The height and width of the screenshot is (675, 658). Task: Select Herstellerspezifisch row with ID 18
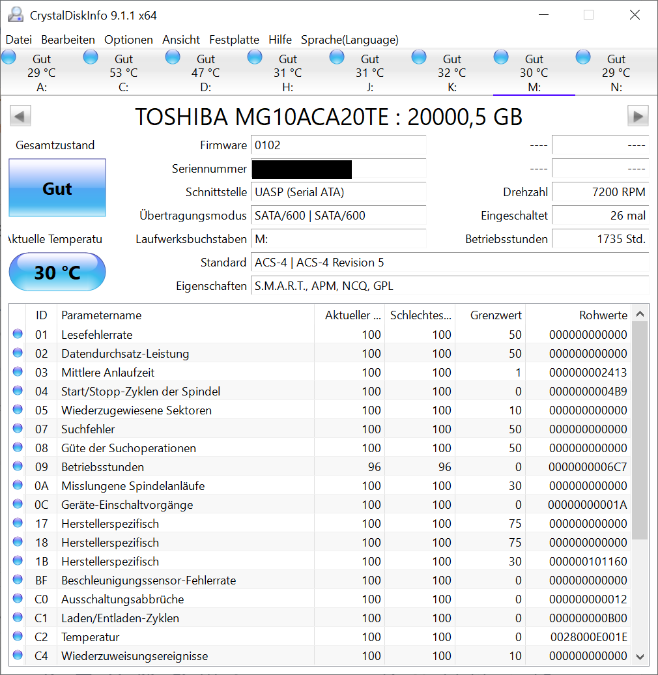point(320,542)
